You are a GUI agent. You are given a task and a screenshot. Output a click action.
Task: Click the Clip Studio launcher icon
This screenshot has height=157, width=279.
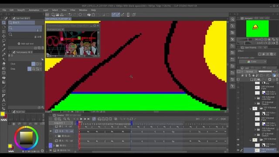47,14
